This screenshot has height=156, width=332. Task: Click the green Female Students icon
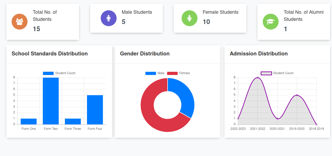click(190, 18)
